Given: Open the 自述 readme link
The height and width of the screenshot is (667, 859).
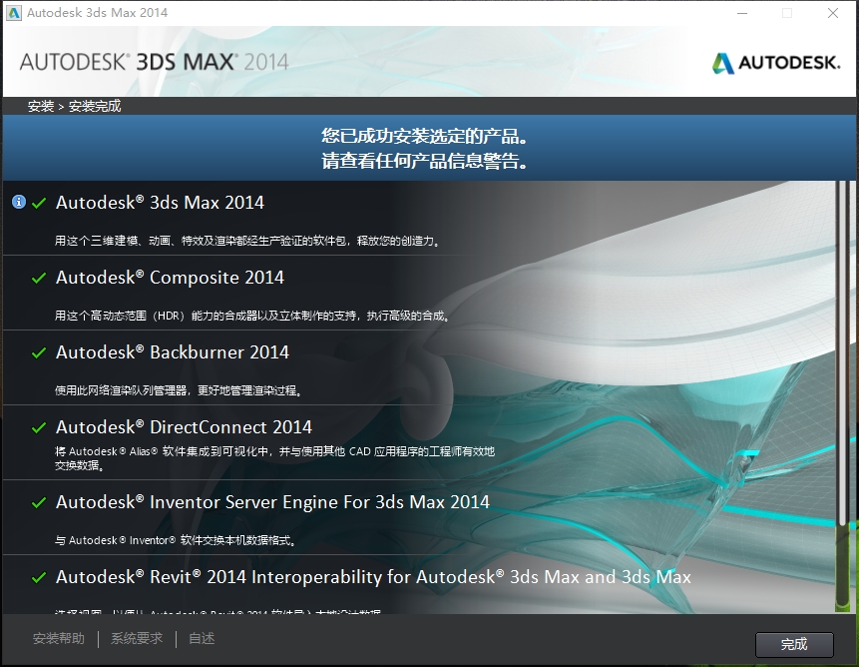Looking at the screenshot, I should [x=202, y=639].
